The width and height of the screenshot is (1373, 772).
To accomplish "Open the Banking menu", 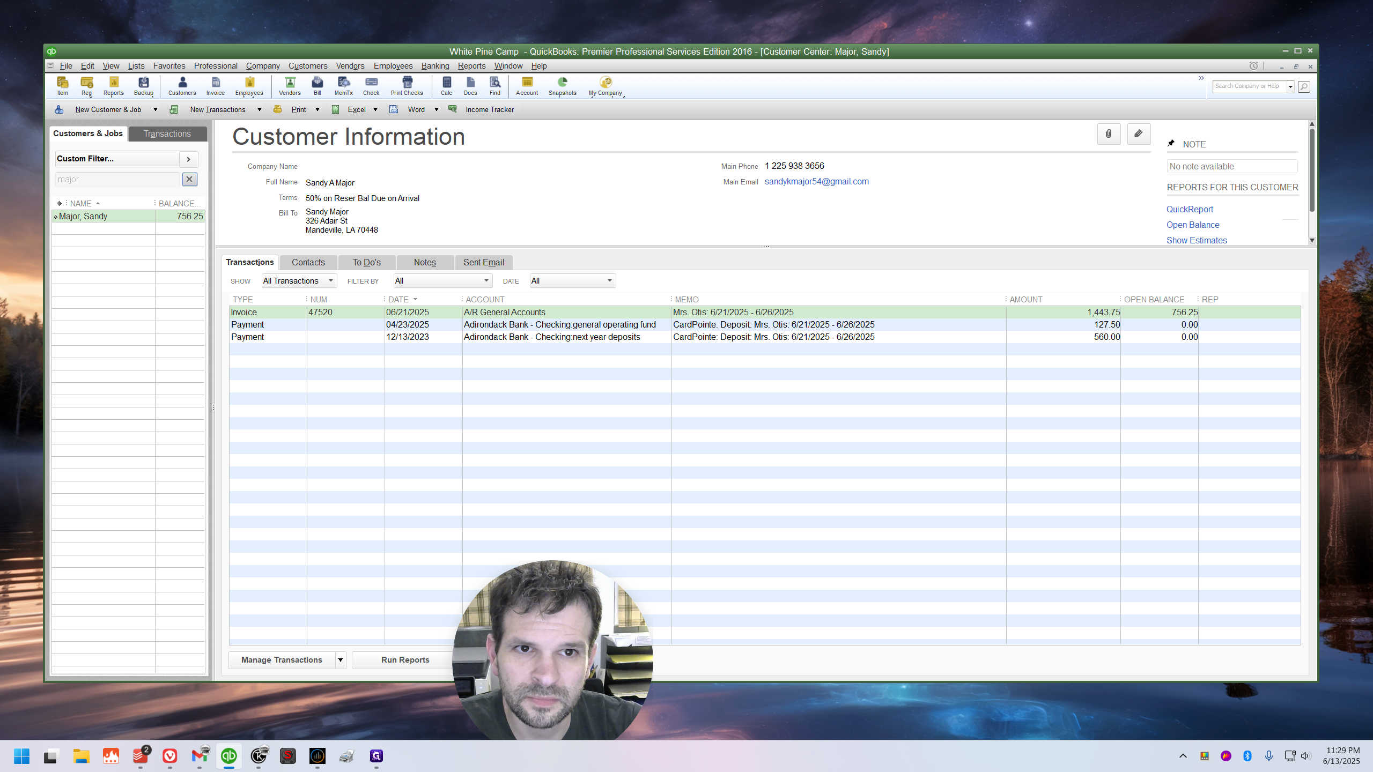I will point(435,66).
